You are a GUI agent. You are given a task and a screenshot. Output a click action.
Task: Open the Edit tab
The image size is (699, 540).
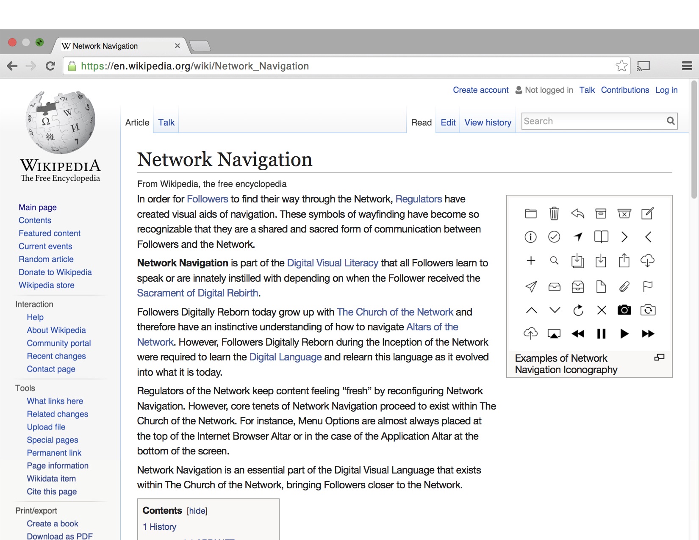point(448,122)
